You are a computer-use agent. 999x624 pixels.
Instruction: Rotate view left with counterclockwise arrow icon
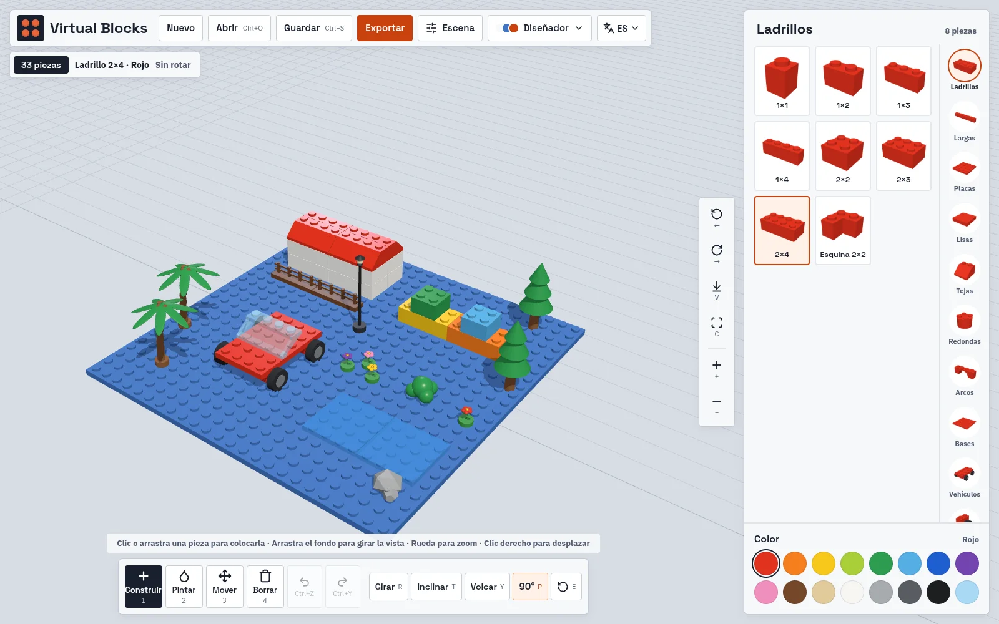(x=717, y=218)
